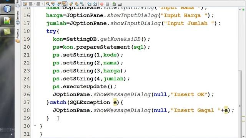Viewport: 246px width, 138px height.
Task: Click line number 21 in gutter
Action: click(x=27, y=55)
